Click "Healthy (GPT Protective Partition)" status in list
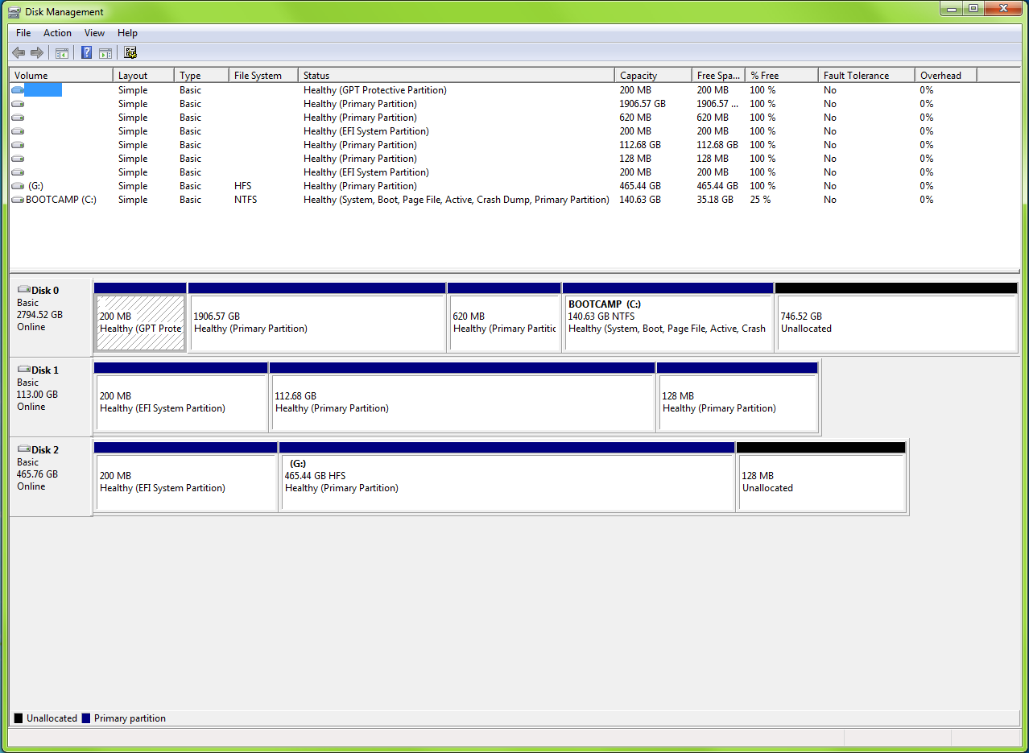Image resolution: width=1029 pixels, height=753 pixels. [x=375, y=90]
